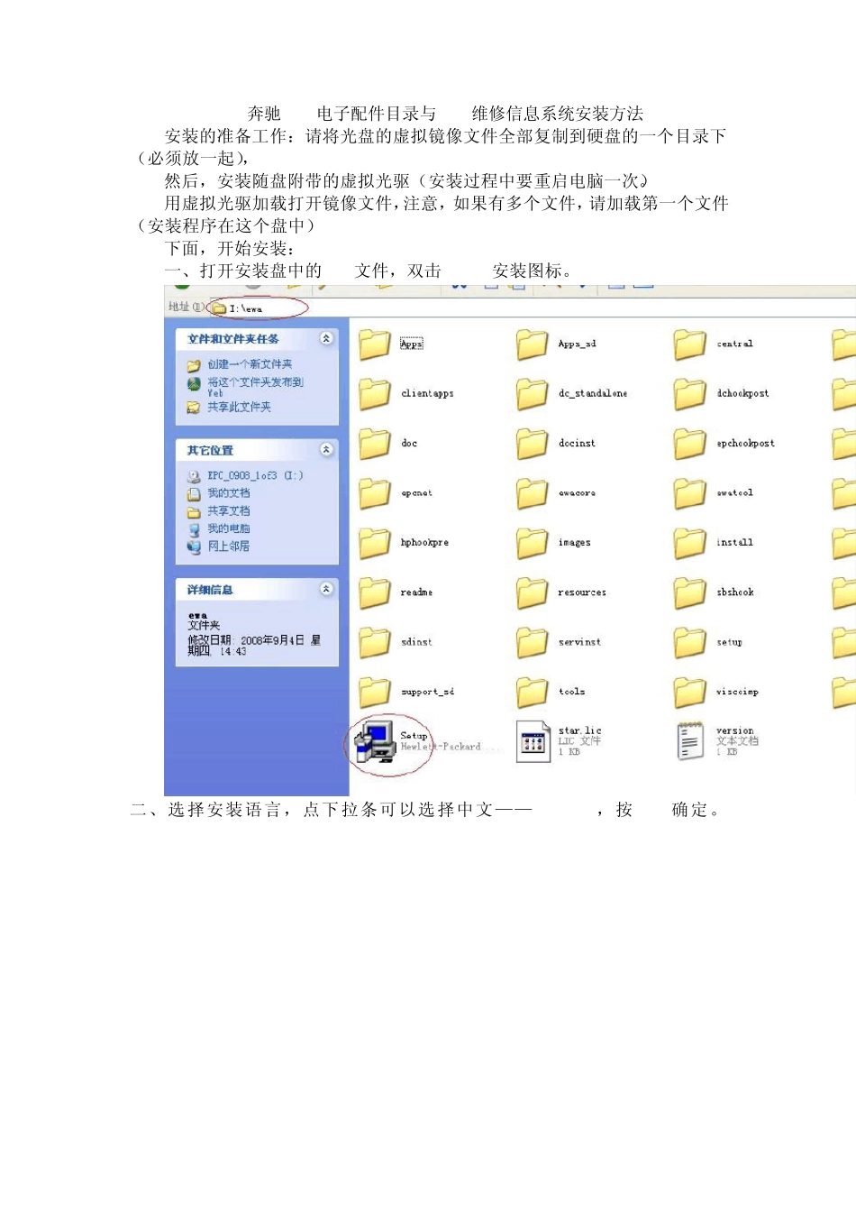856x1212 pixels.
Task: Open the lowercase setup folder
Action: click(708, 642)
